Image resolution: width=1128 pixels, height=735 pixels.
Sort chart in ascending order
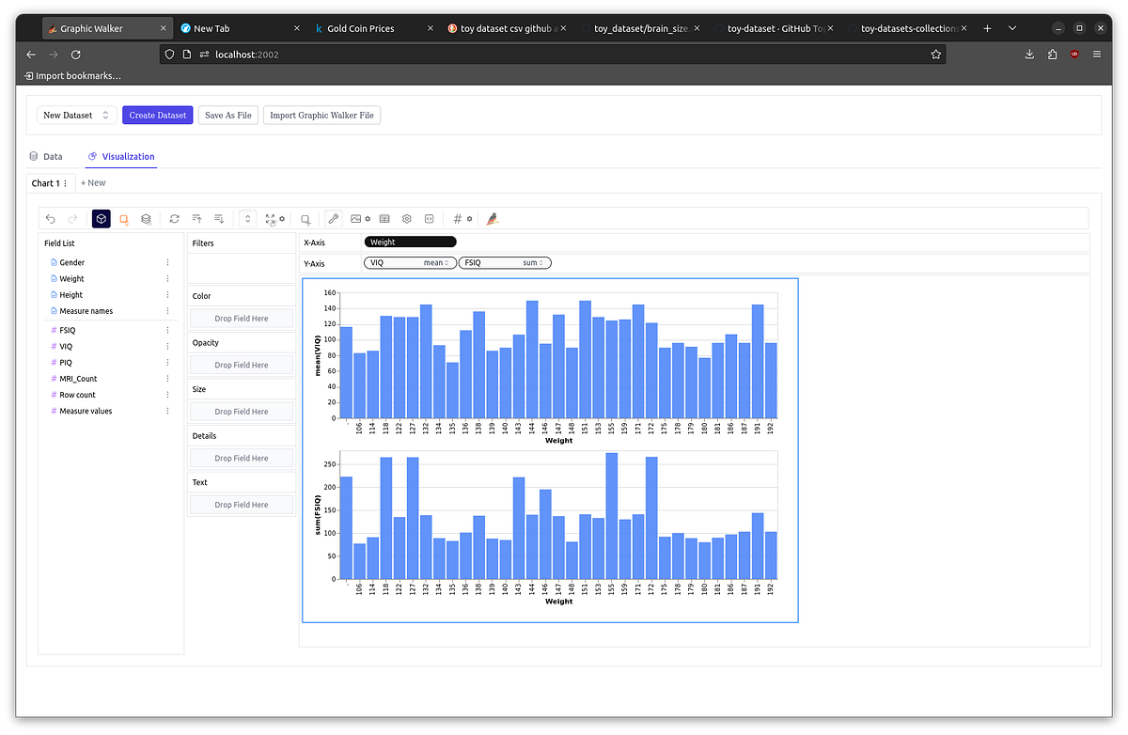[x=196, y=219]
